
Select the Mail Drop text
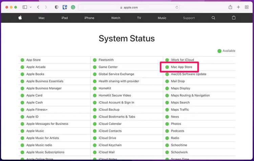click(178, 81)
